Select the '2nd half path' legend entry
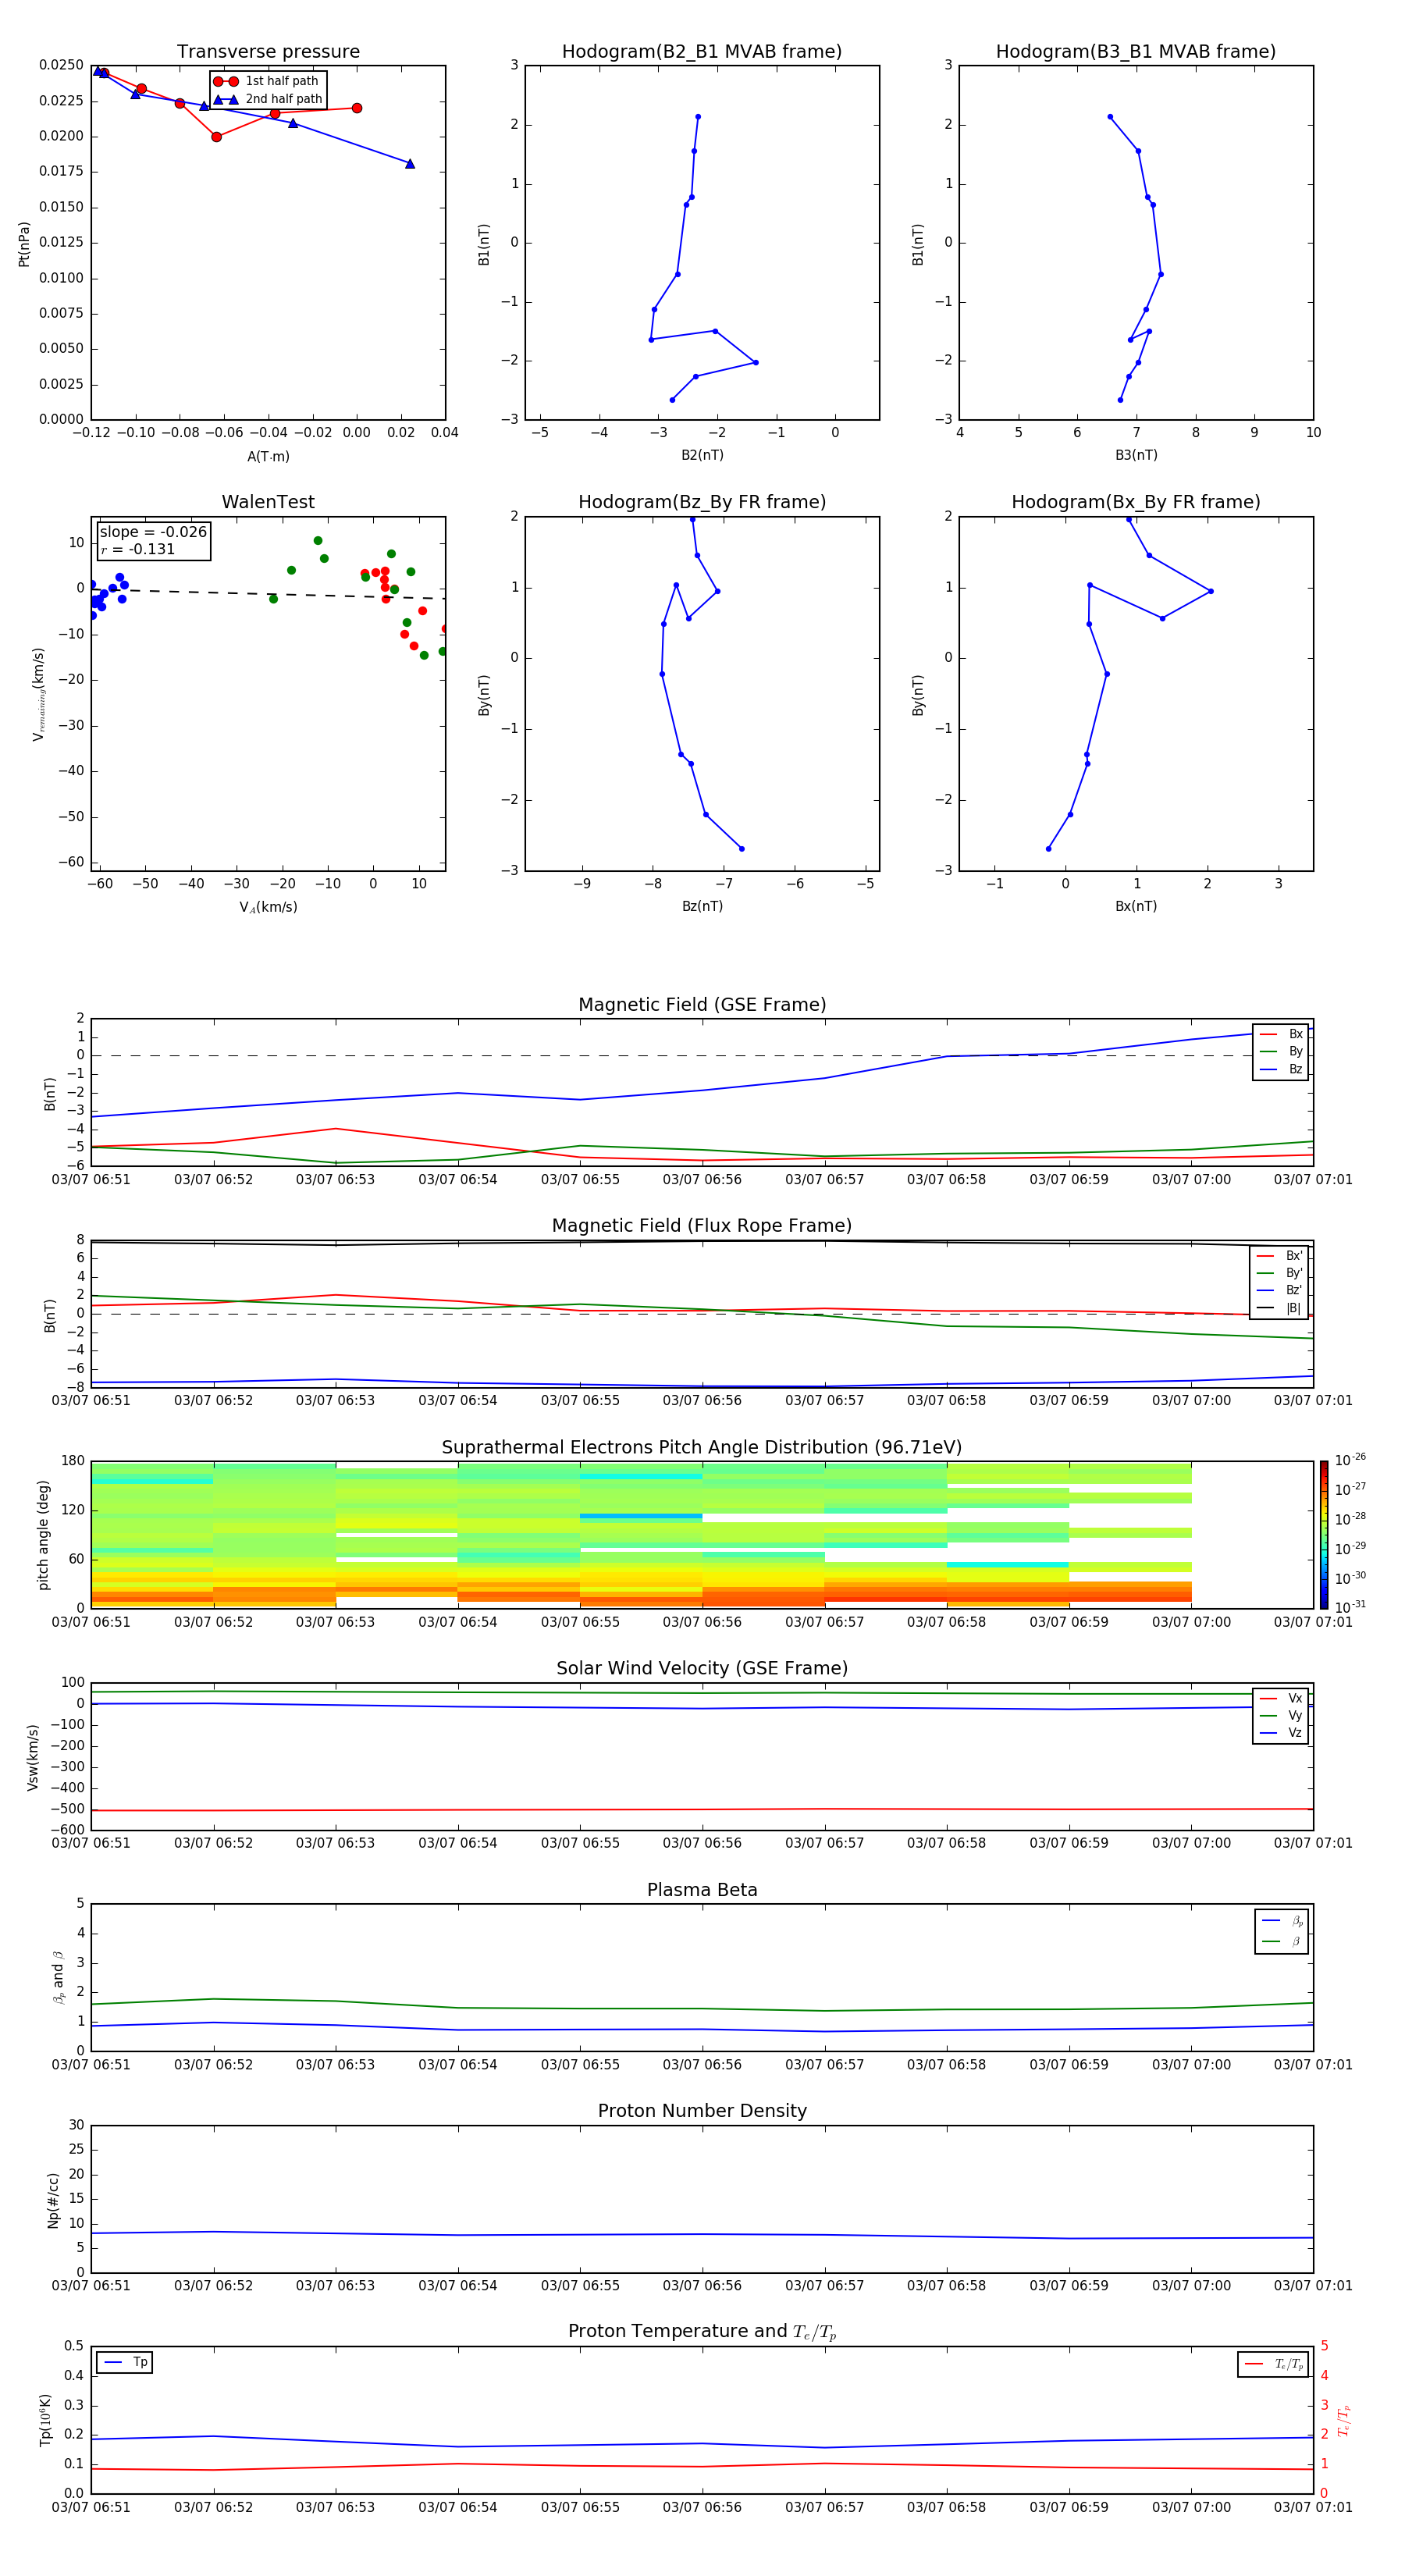Image resolution: width=1405 pixels, height=2576 pixels. (x=268, y=99)
